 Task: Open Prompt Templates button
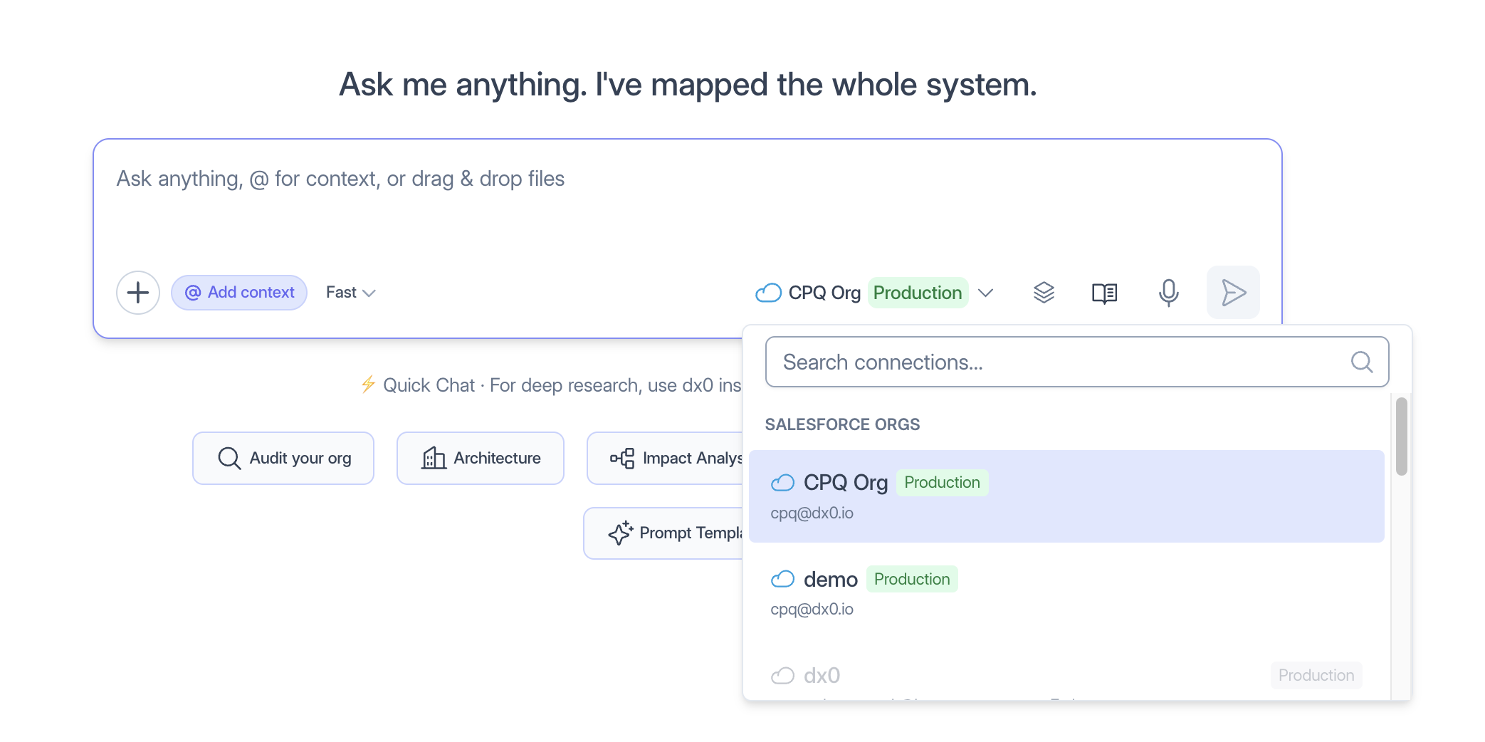point(663,533)
